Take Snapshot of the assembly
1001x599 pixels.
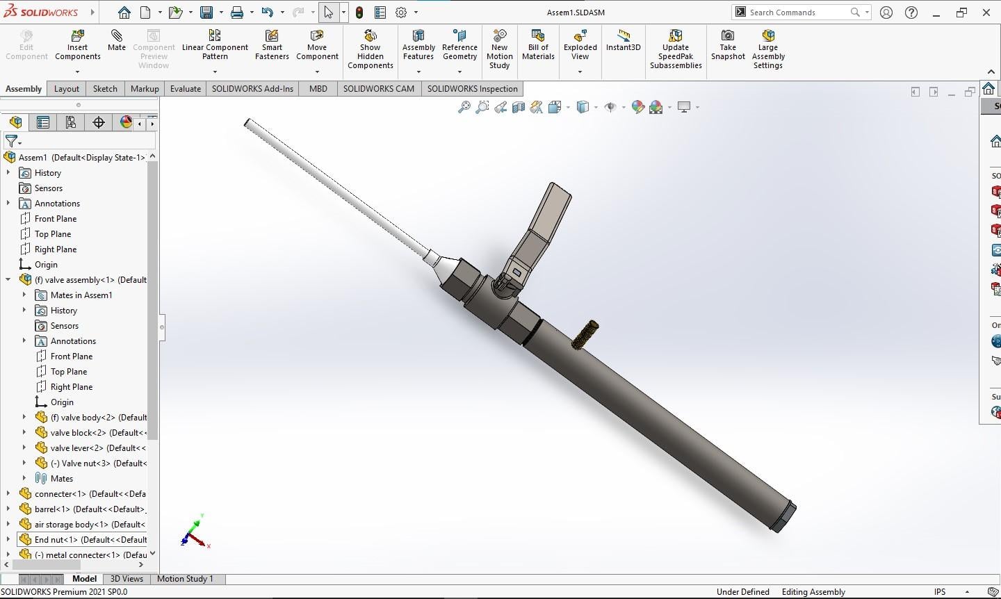pyautogui.click(x=728, y=45)
